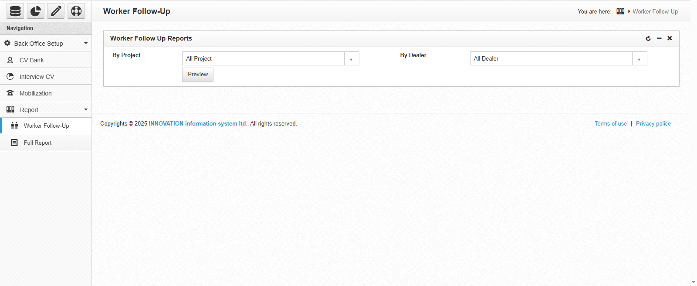The height and width of the screenshot is (286, 697).
Task: Expand the Back Office Setup menu
Action: click(x=46, y=44)
